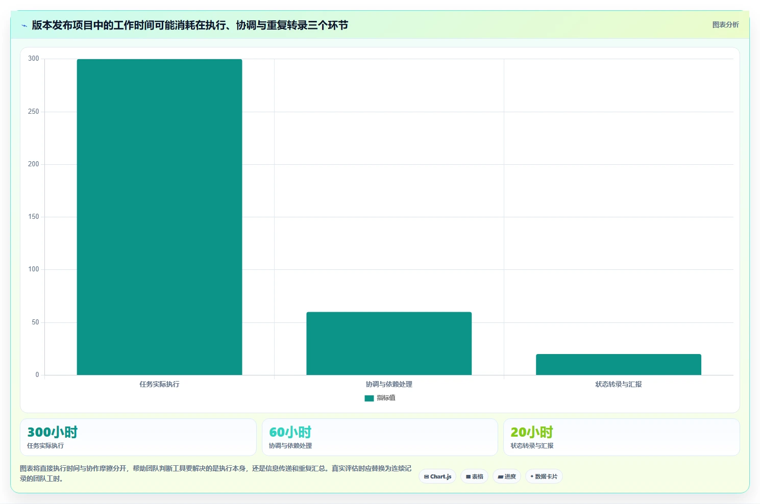Viewport: 760px width, 504px height.
Task: Click the x-axis label 任务实际执行
Action: (x=159, y=384)
